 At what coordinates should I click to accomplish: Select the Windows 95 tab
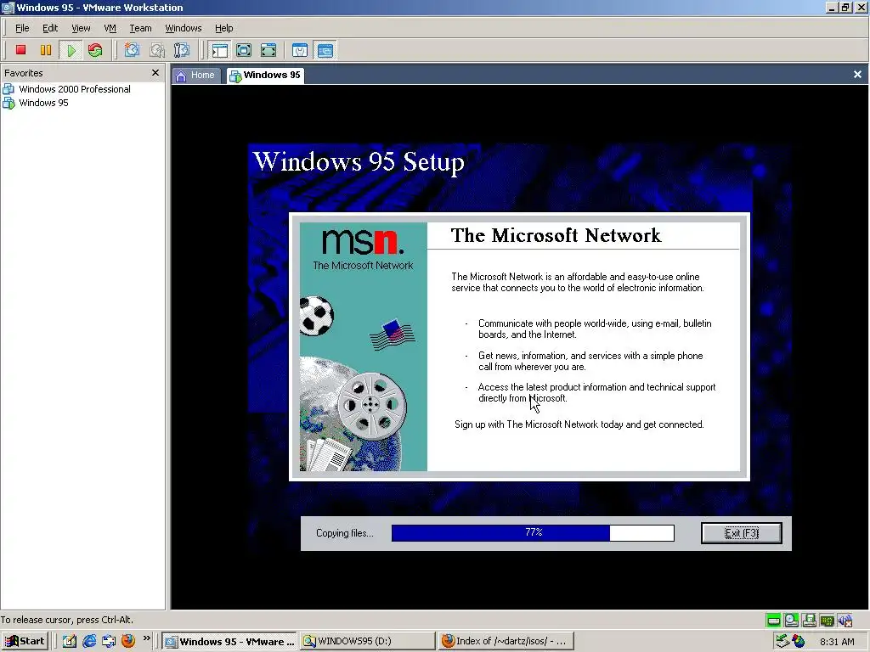tap(265, 76)
